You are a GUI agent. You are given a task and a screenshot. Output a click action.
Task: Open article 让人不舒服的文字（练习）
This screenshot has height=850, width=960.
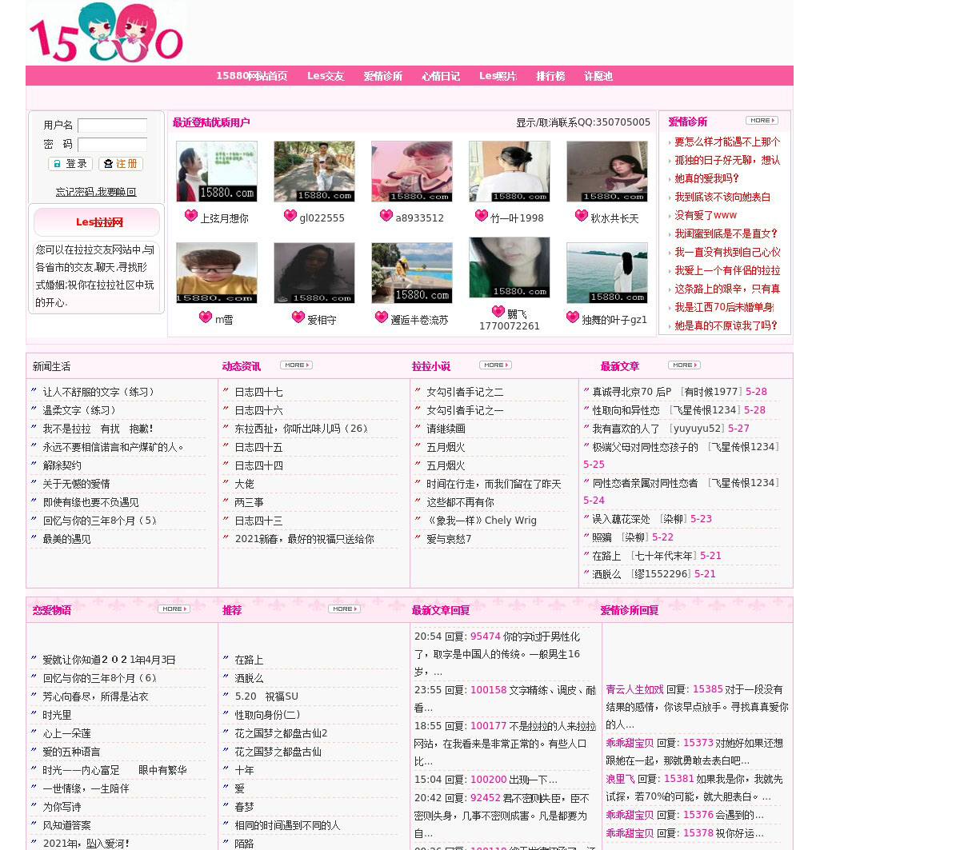(100, 392)
